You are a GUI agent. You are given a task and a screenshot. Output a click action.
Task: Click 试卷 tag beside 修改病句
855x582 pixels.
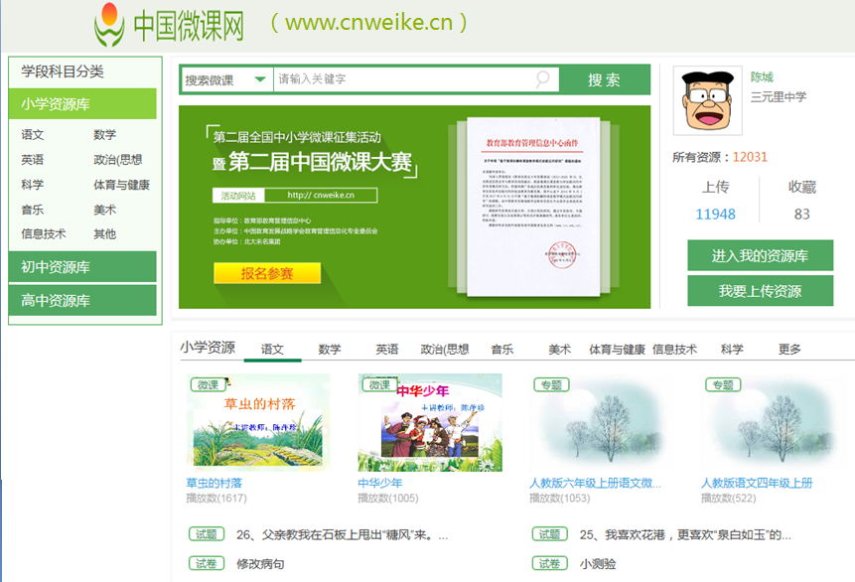click(x=207, y=563)
